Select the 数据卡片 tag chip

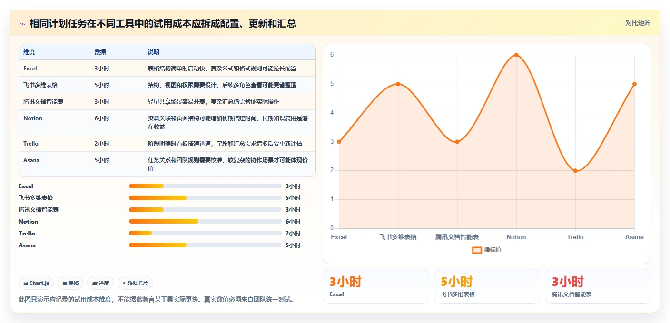tap(135, 283)
